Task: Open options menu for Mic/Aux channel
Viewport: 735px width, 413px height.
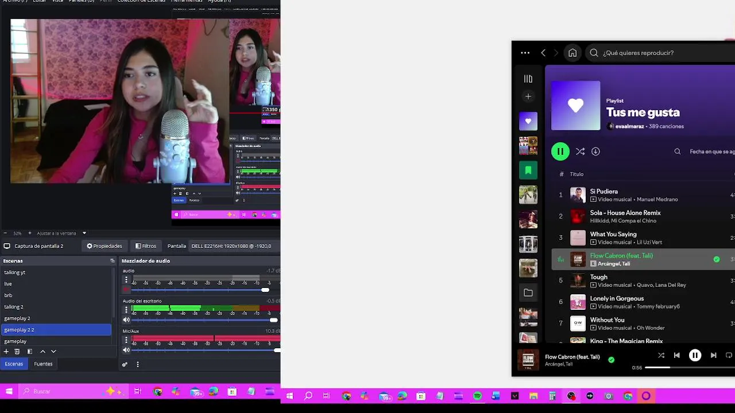Action: 126,340
